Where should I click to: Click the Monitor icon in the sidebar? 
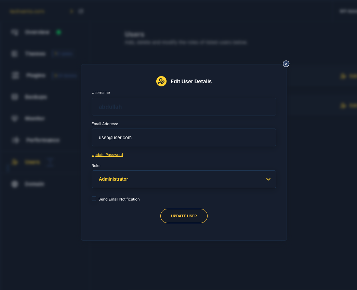[15, 118]
